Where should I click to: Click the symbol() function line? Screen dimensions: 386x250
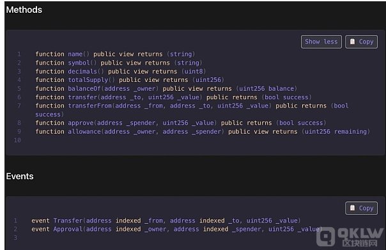[x=119, y=63]
